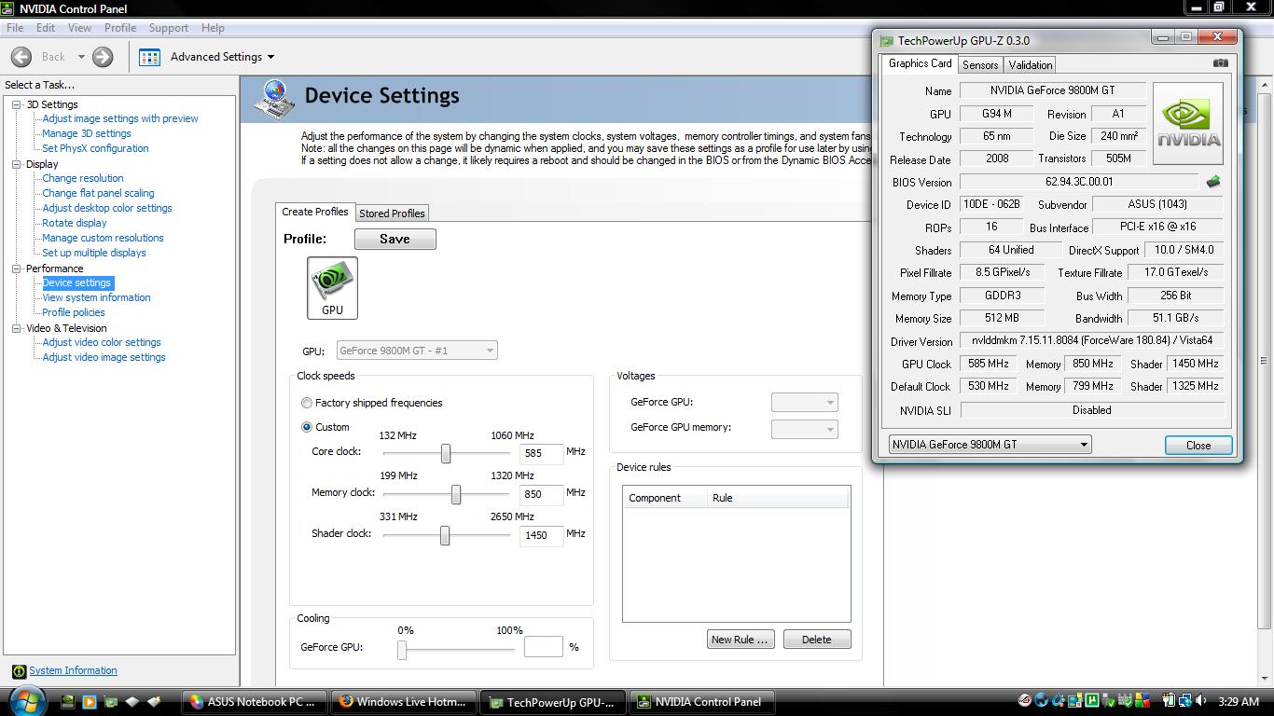Image resolution: width=1274 pixels, height=716 pixels.
Task: Click the Cooling percentage input field
Action: 543,647
